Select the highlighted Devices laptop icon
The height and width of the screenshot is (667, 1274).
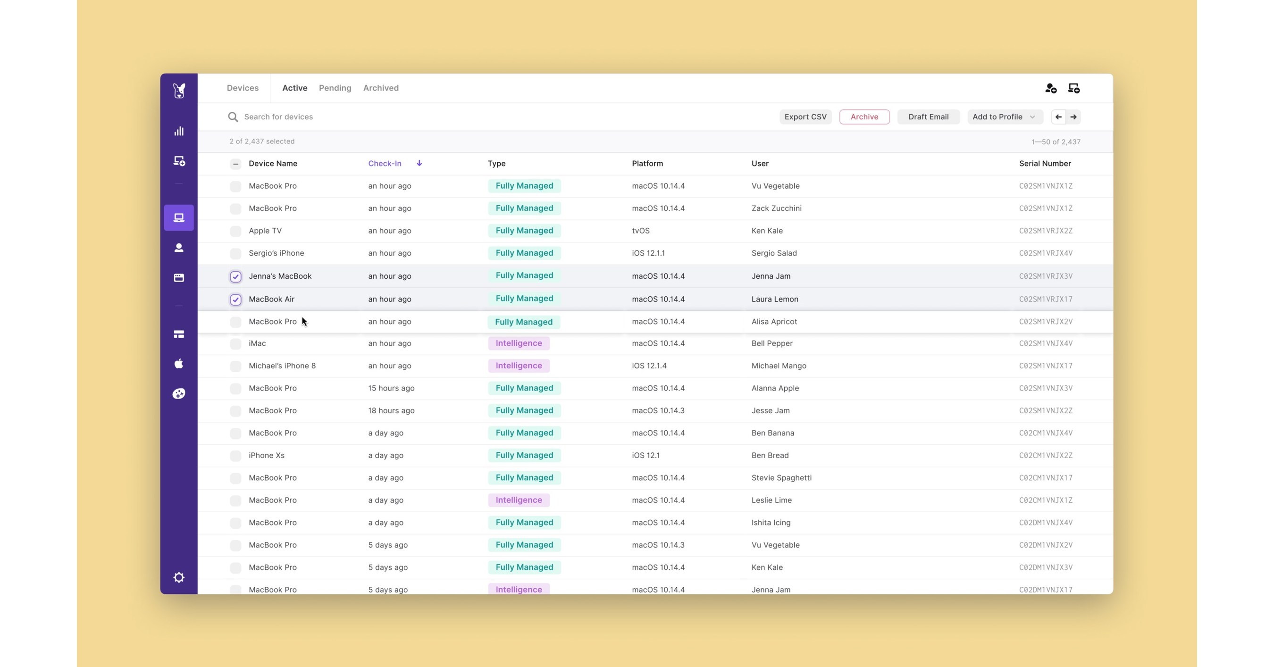coord(178,217)
